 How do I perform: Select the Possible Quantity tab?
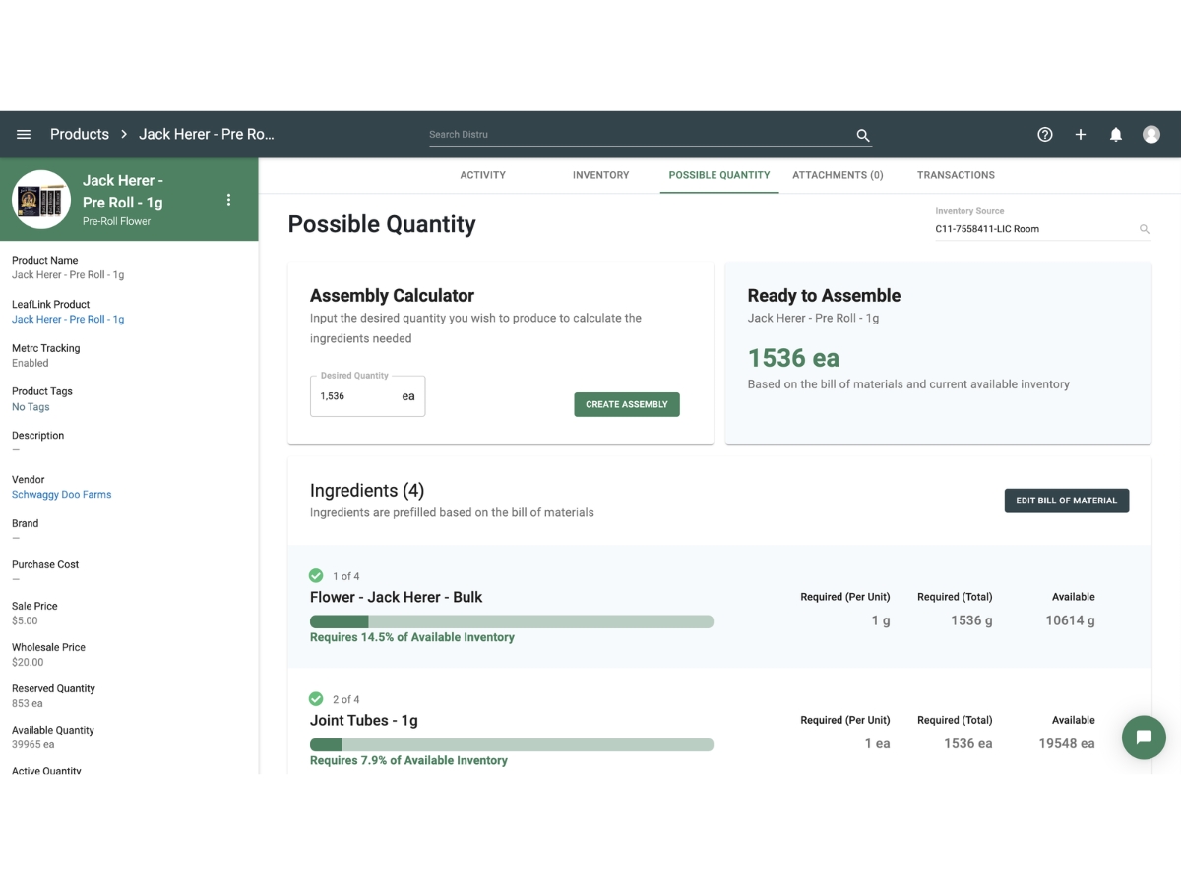click(719, 175)
